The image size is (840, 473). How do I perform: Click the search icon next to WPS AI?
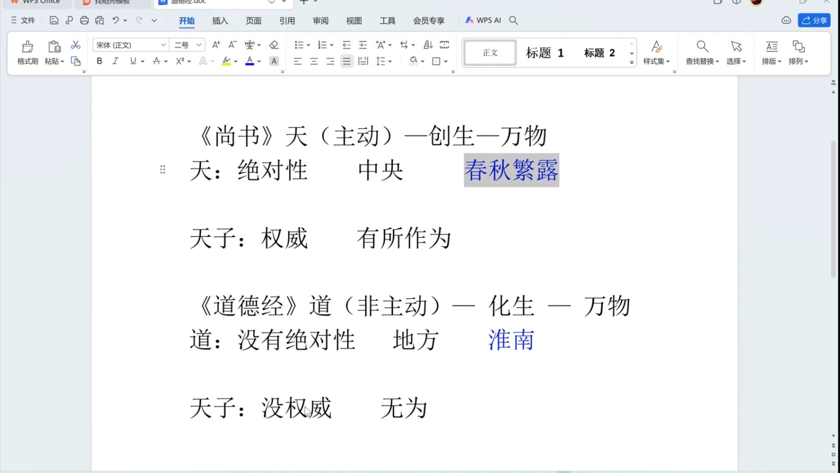[x=514, y=20]
